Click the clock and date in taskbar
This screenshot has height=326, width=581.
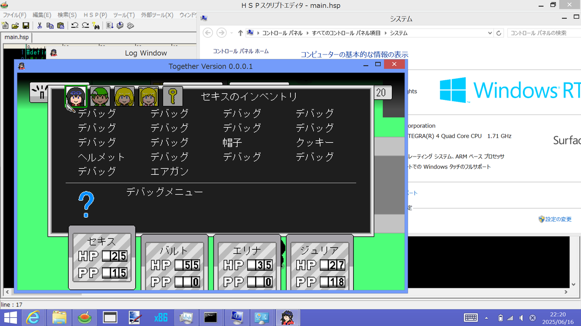558,318
